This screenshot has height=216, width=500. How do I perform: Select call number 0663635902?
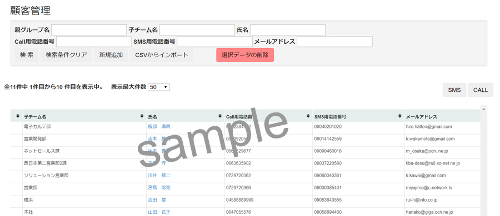coord(238,163)
